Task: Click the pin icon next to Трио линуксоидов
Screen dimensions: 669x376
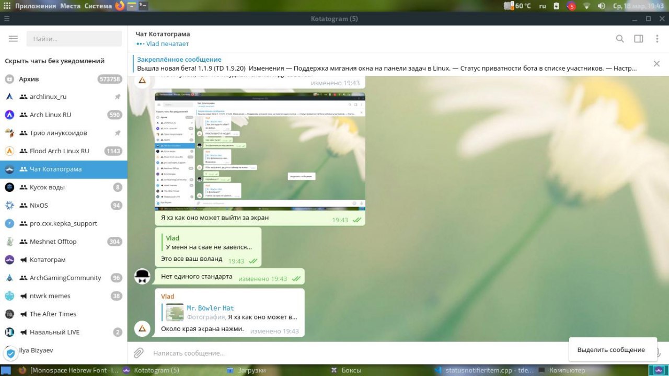Action: (x=118, y=133)
